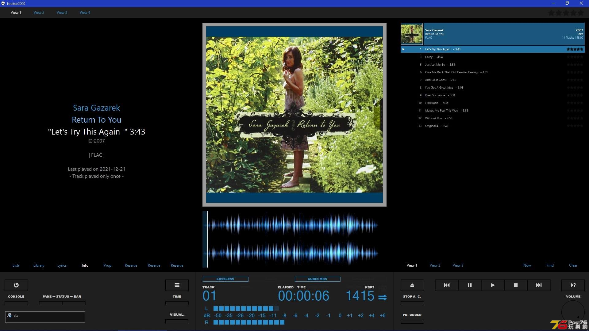
Task: Stop playback
Action: click(516, 285)
